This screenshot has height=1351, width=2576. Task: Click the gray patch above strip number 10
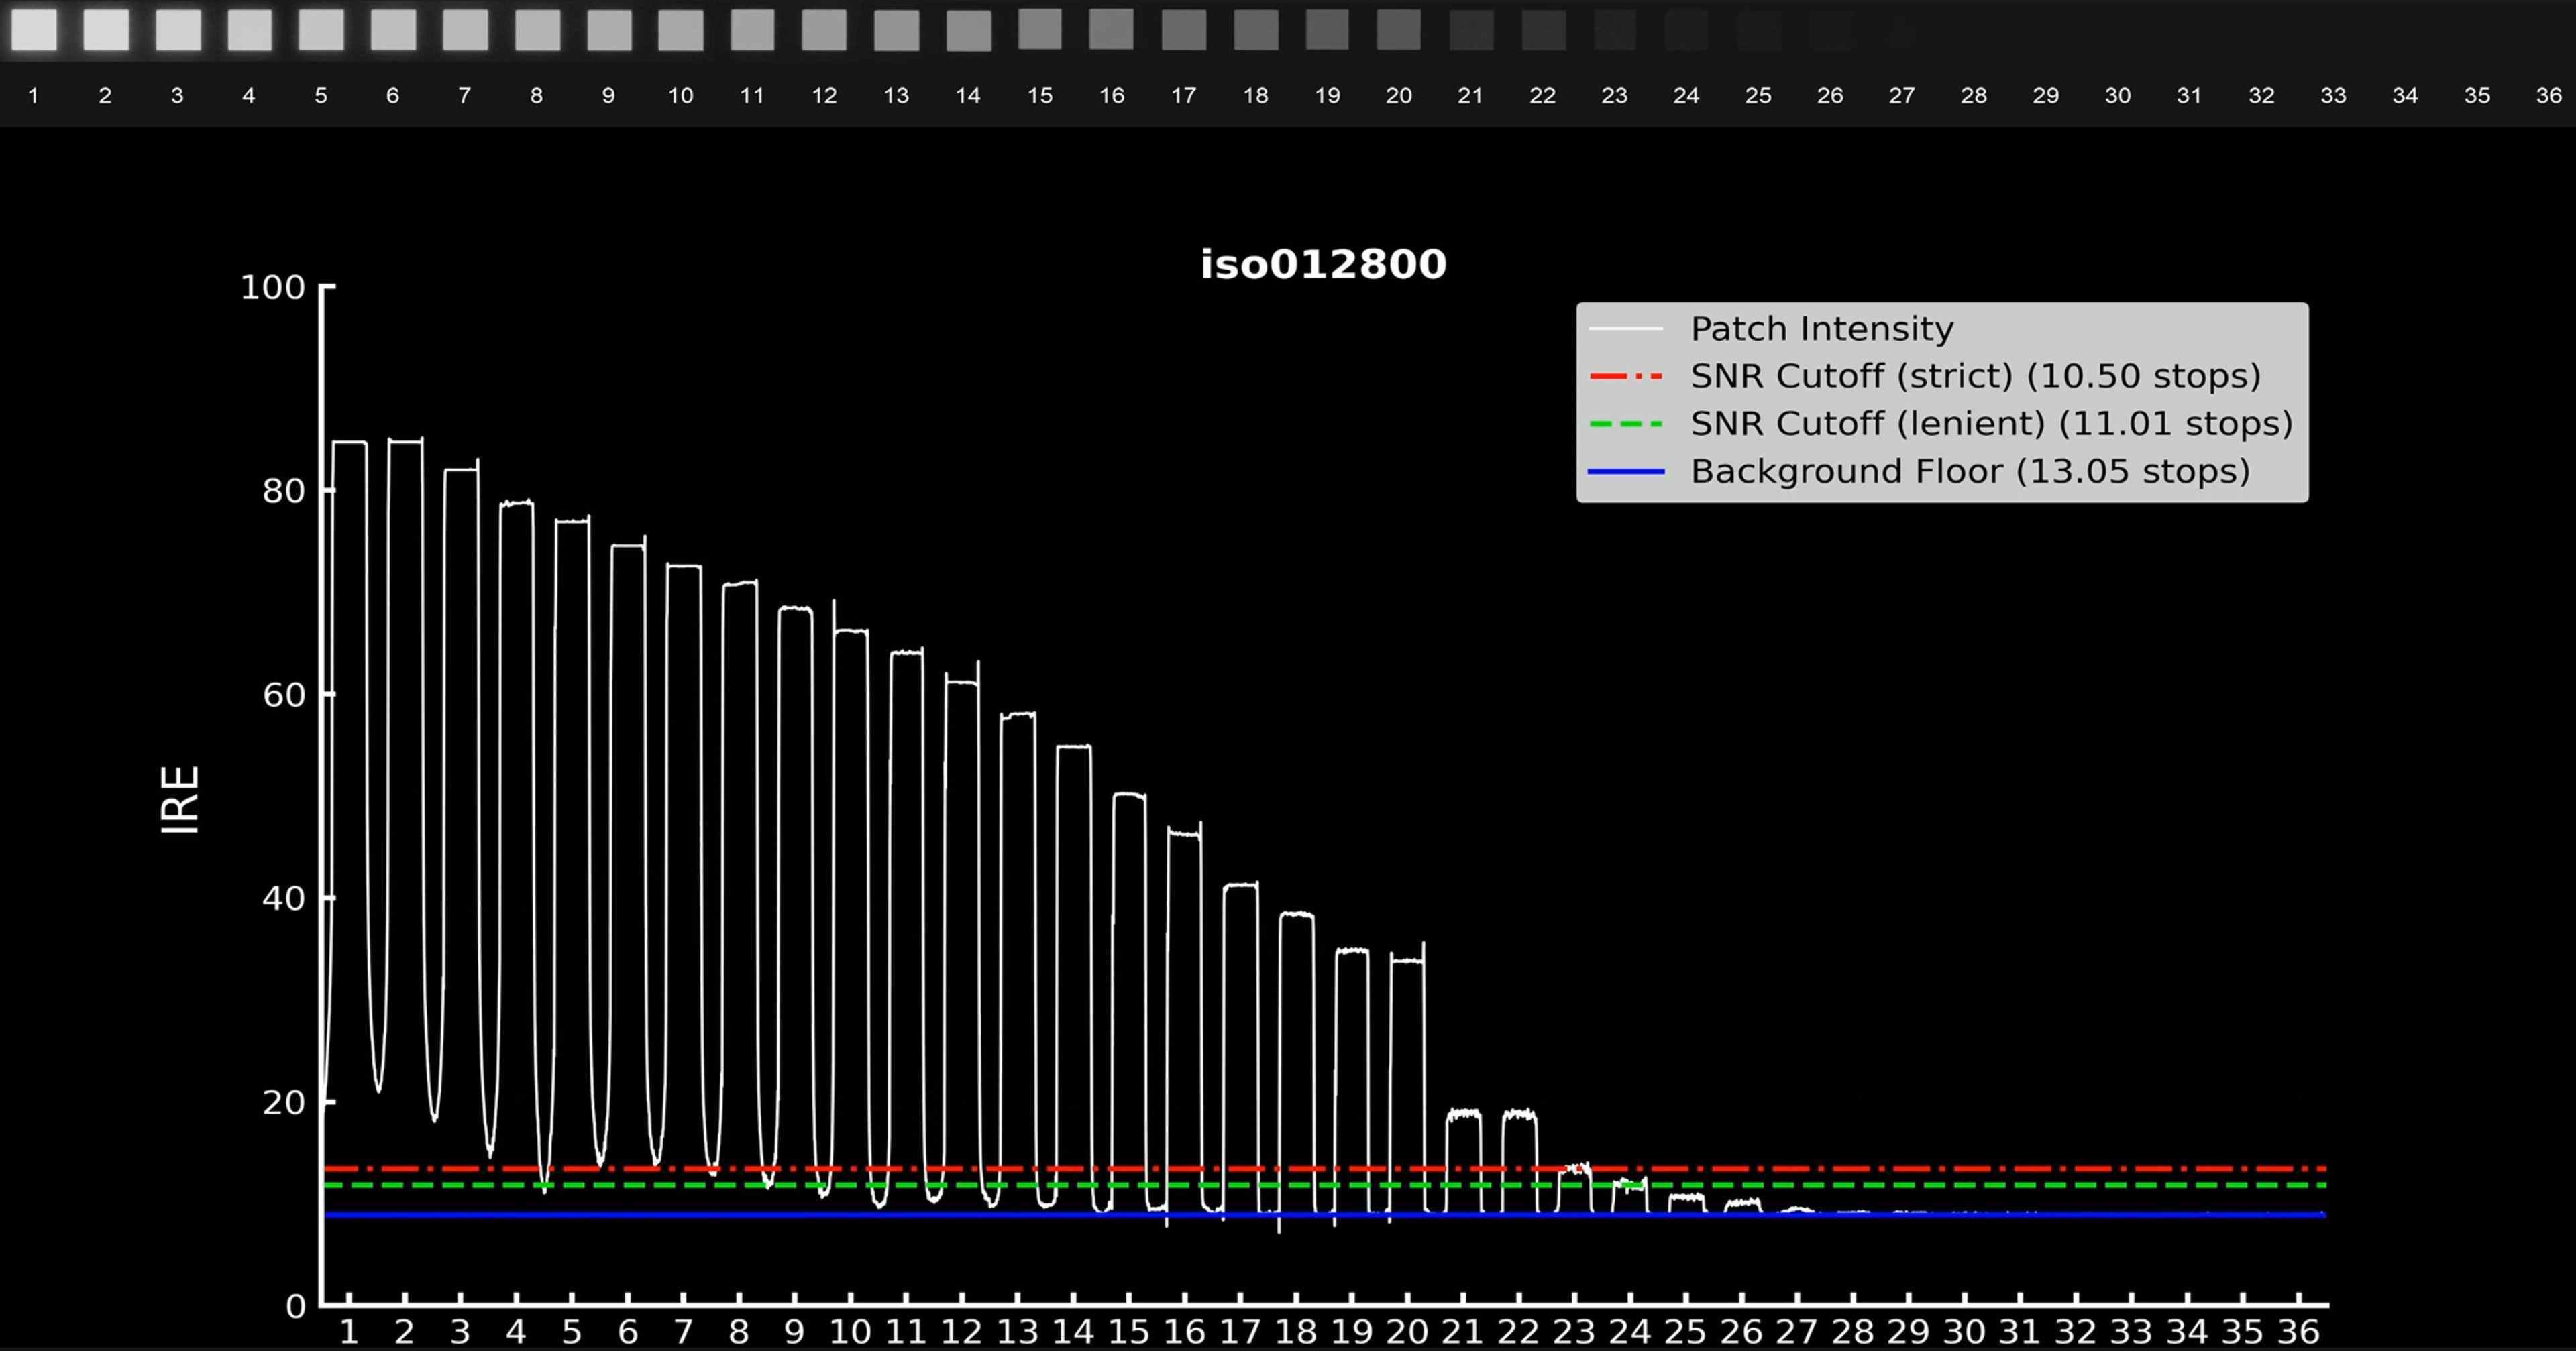click(681, 31)
